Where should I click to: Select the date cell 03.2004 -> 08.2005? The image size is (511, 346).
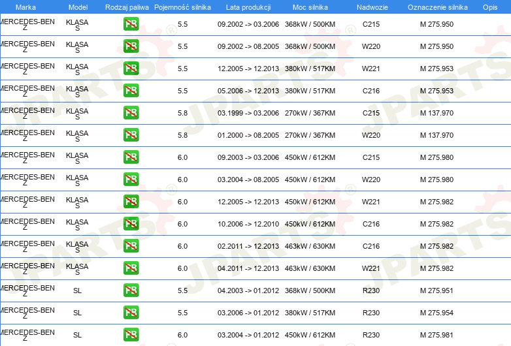(248, 180)
